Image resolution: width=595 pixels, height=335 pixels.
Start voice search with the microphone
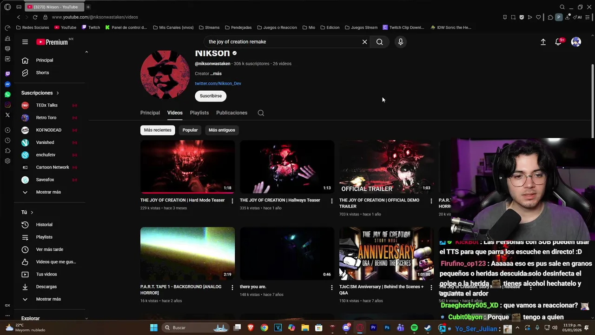pos(401,42)
